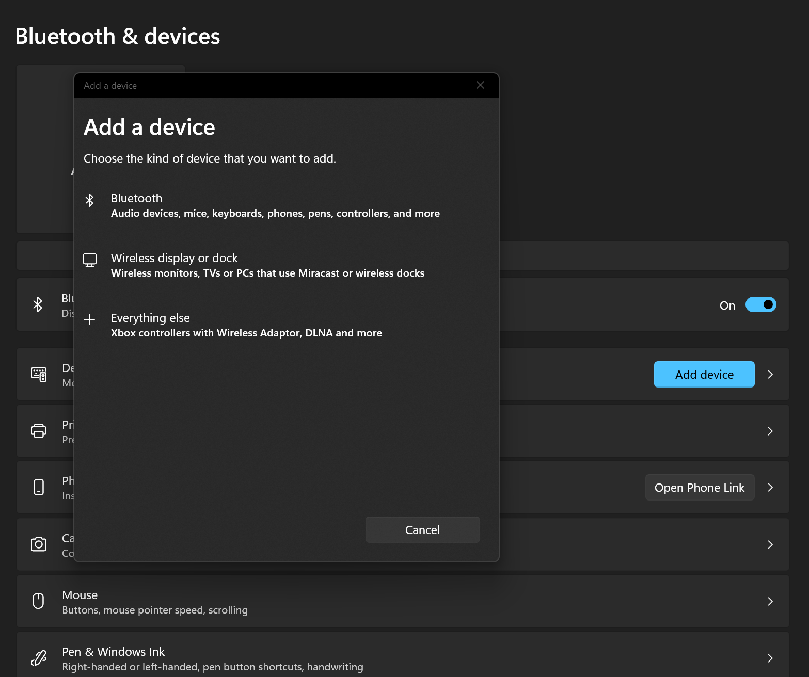The image size is (809, 677).
Task: Click Bluetooth option description about audio devices
Action: click(x=275, y=213)
